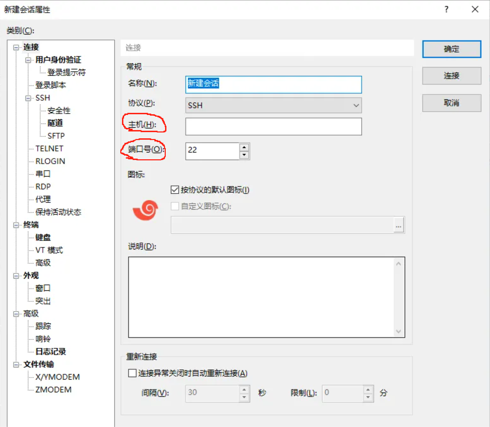Open 日志记录 settings in tree
The height and width of the screenshot is (427, 490).
tap(51, 352)
